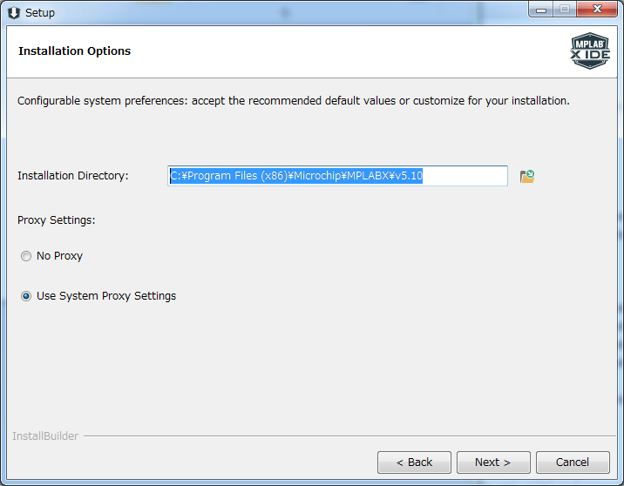
Task: Click the browse folder icon beside directory field
Action: (526, 176)
